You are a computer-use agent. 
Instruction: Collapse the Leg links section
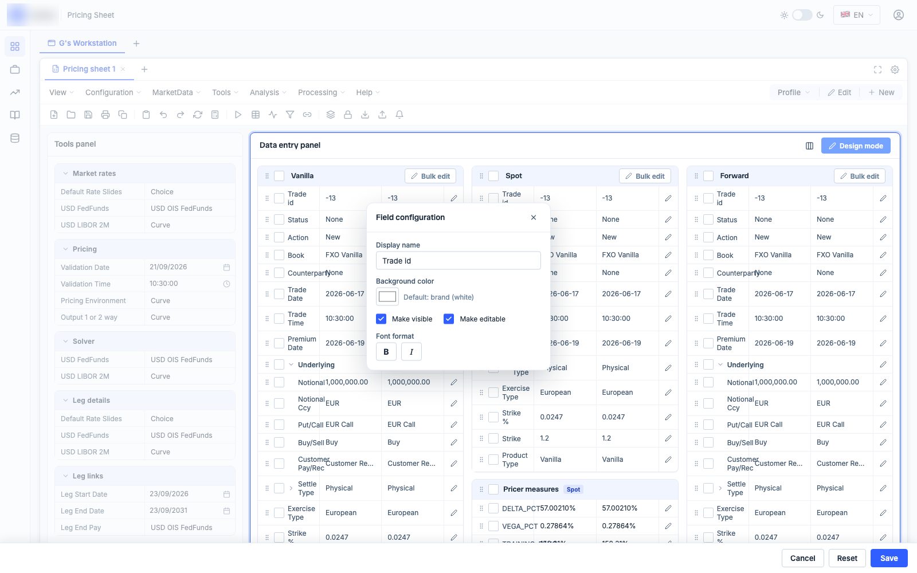pyautogui.click(x=65, y=476)
